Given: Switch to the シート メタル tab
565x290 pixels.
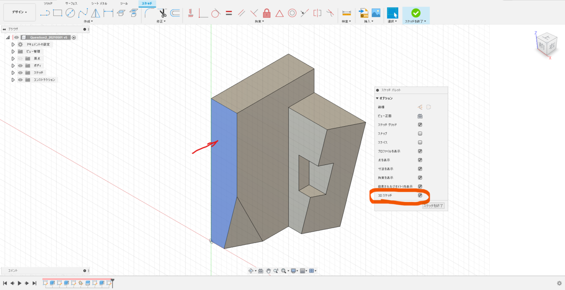Looking at the screenshot, I should 99,3.
